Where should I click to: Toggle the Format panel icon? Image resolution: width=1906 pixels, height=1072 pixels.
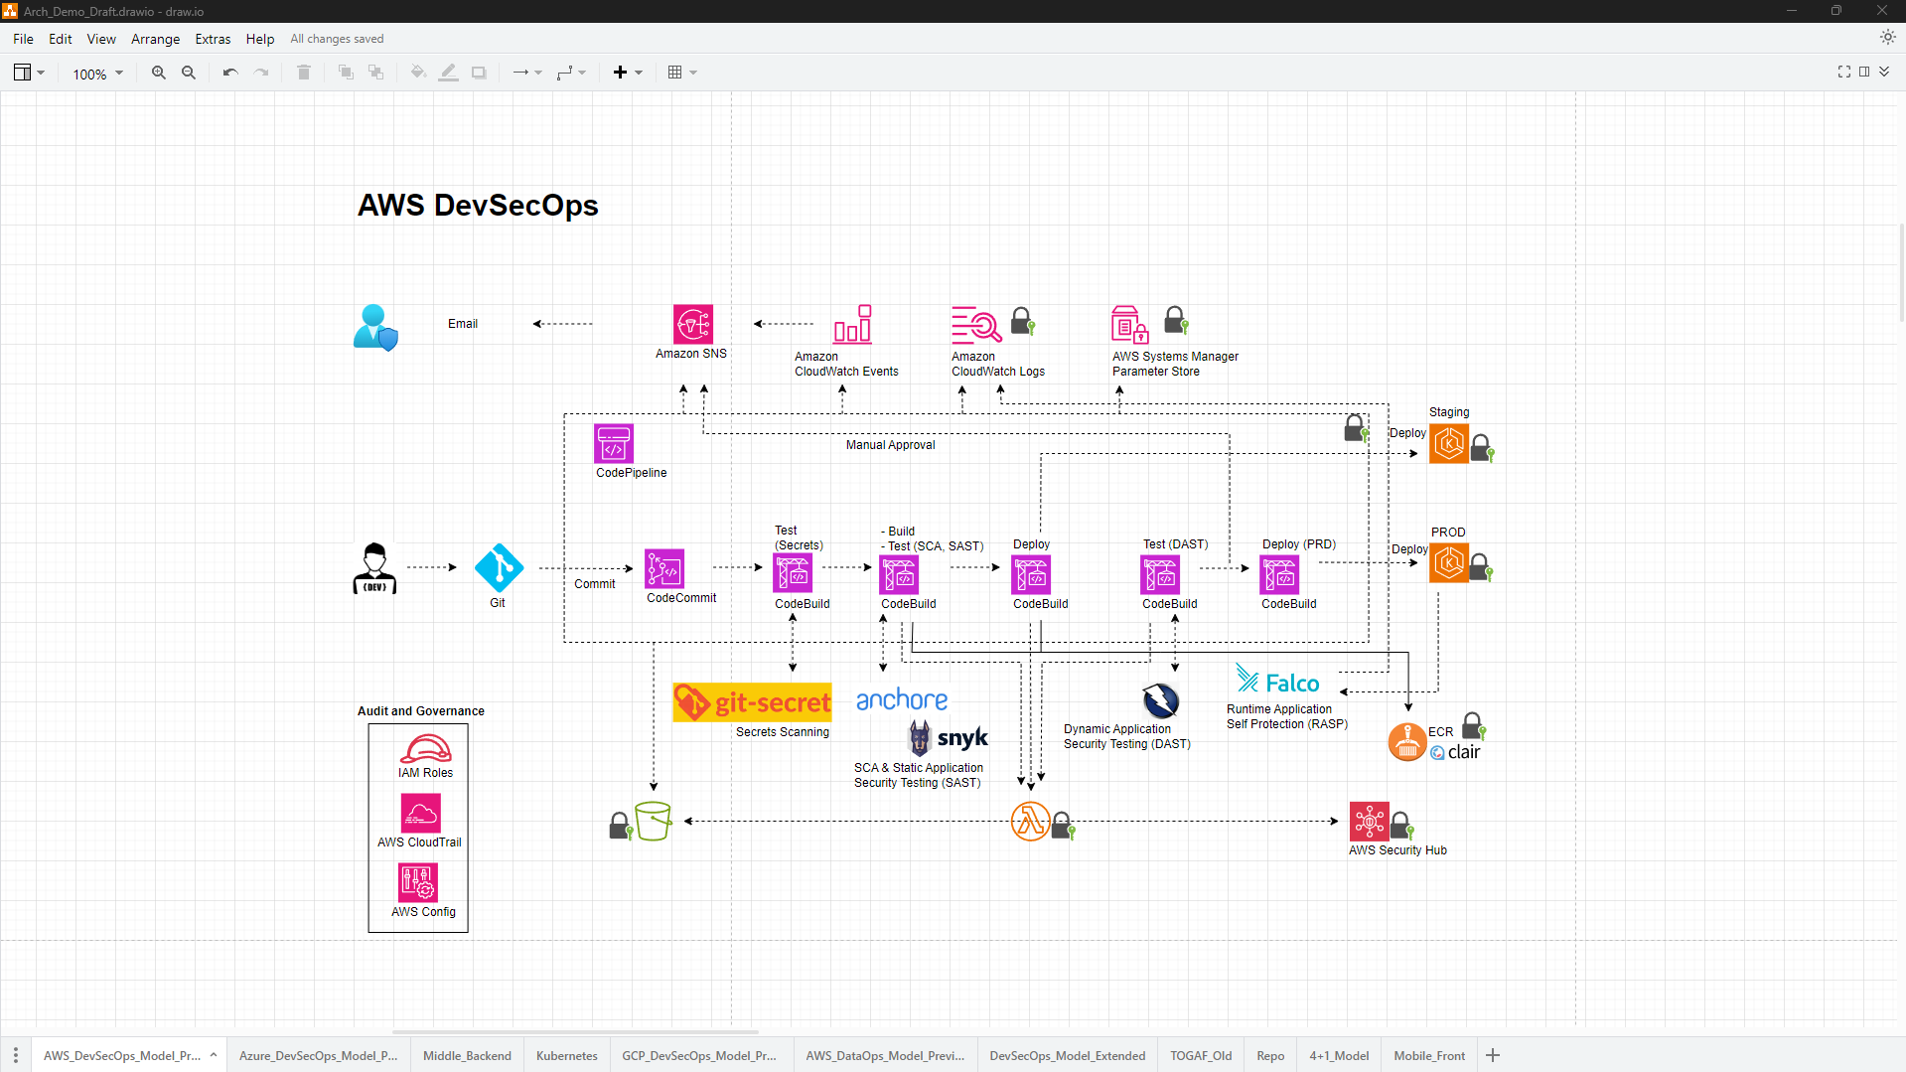[1864, 72]
